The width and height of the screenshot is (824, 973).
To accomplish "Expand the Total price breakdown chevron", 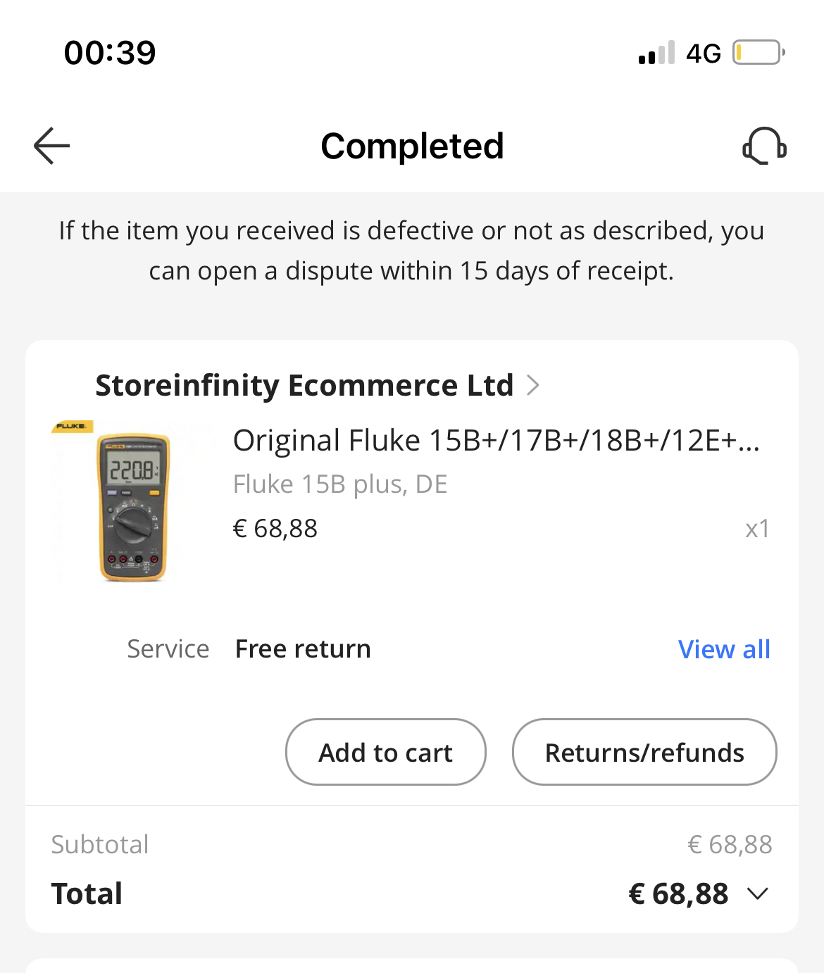I will pyautogui.click(x=758, y=894).
